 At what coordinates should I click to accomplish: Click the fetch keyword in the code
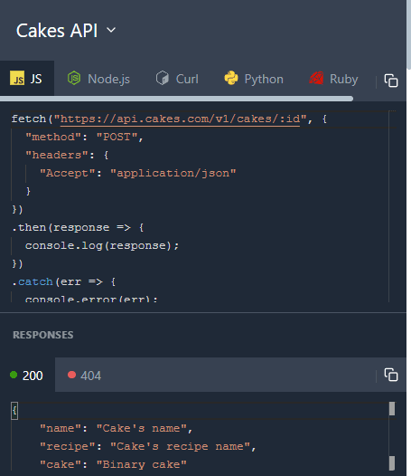point(29,119)
